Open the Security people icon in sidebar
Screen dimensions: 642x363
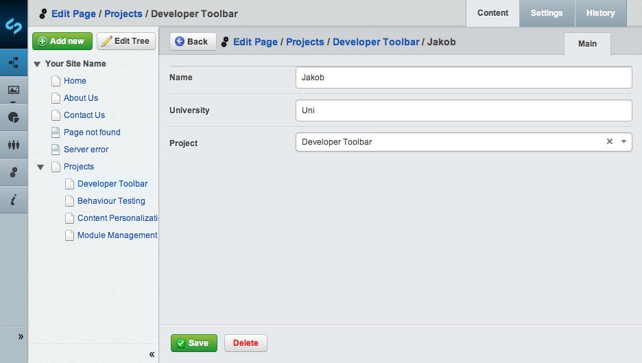coord(14,145)
